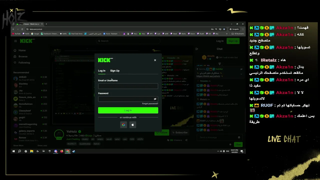The height and width of the screenshot is (180, 320).
Task: Click the Subscribe button
Action: pyautogui.click(x=179, y=132)
